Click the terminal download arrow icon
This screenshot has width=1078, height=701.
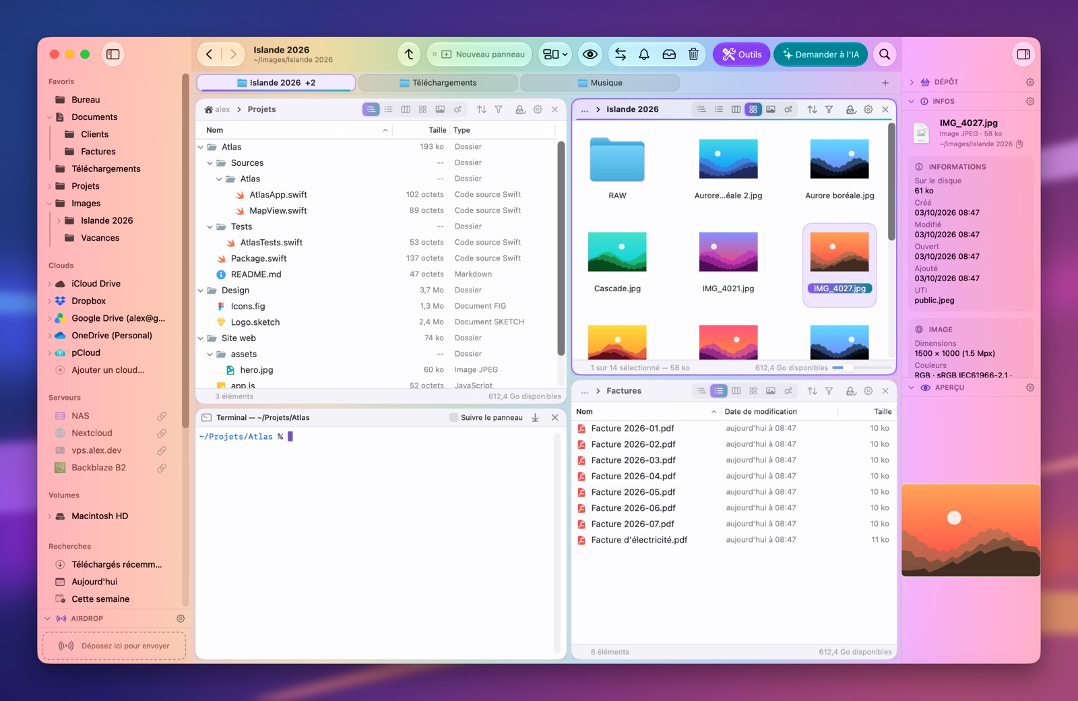[x=535, y=418]
